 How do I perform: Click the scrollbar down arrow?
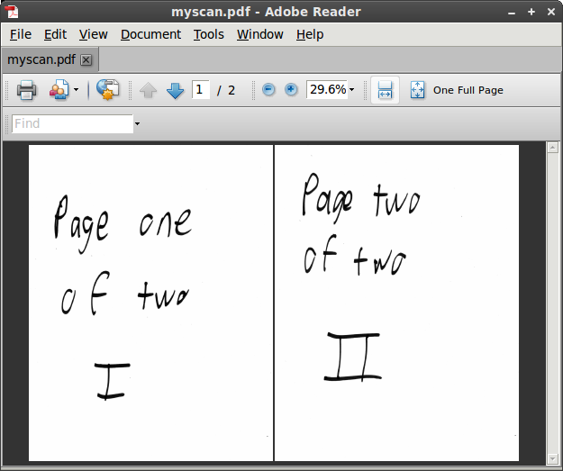point(552,458)
